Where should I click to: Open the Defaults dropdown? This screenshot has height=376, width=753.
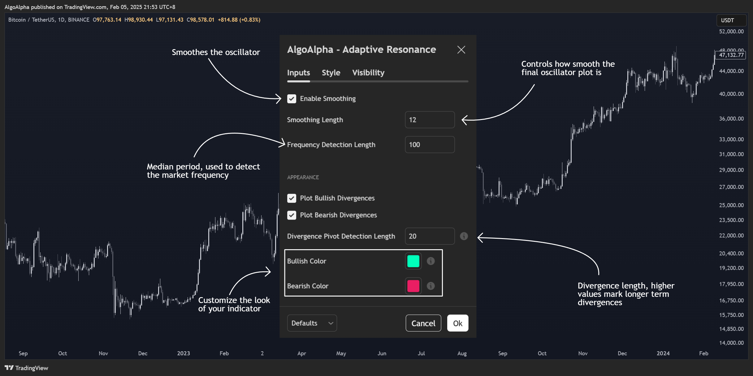312,323
